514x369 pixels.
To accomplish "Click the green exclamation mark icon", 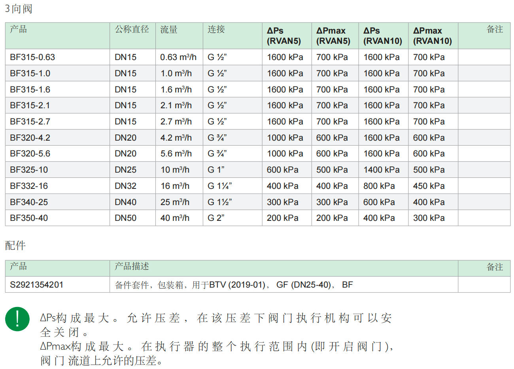I will coord(17,319).
